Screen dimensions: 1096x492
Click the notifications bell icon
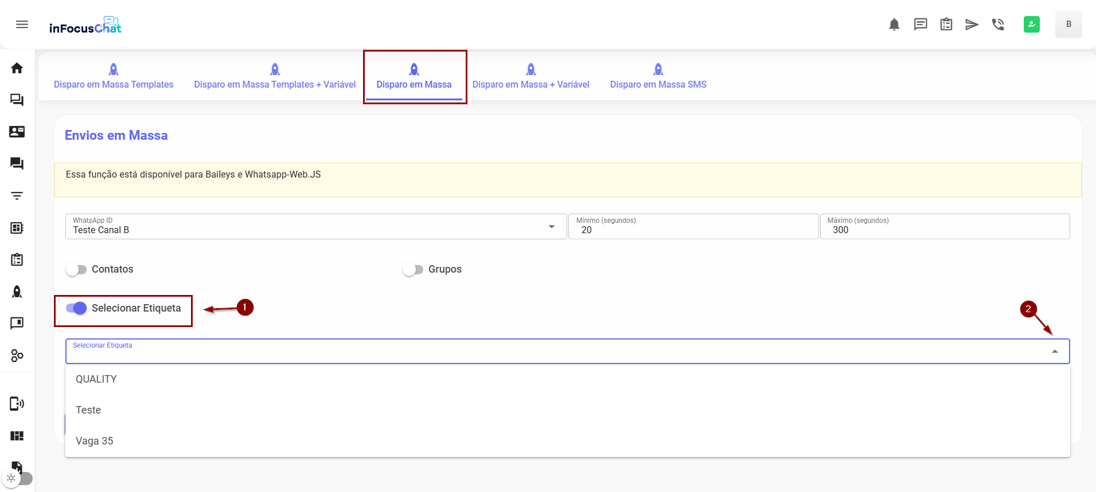click(x=894, y=25)
